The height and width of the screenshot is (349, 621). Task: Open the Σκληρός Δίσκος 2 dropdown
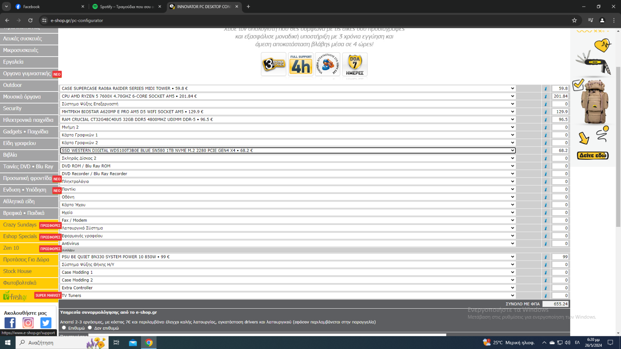coord(288,158)
